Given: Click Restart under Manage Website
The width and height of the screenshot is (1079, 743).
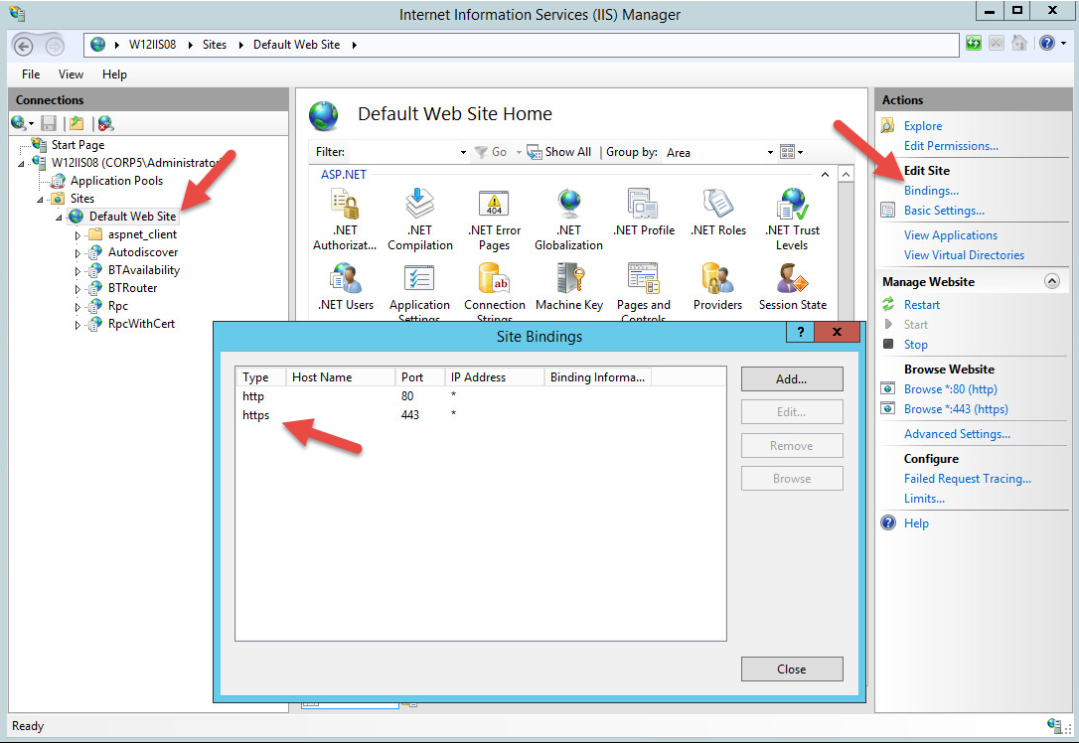Looking at the screenshot, I should click(x=921, y=305).
